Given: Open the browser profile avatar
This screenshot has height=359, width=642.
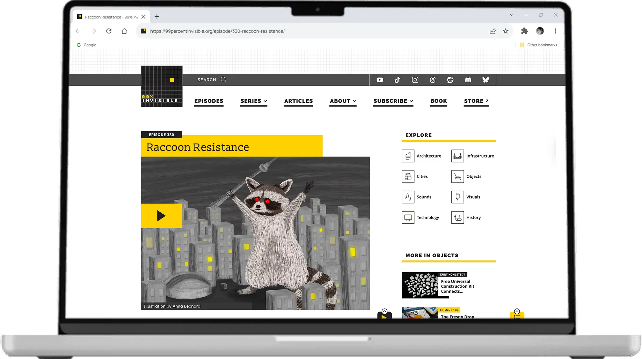Looking at the screenshot, I should 540,31.
